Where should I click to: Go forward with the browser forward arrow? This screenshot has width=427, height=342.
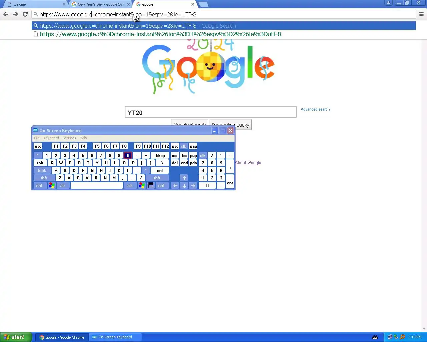click(x=15, y=14)
